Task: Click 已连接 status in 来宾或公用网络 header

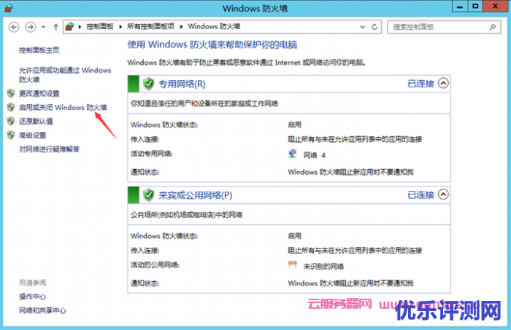Action: click(x=420, y=195)
